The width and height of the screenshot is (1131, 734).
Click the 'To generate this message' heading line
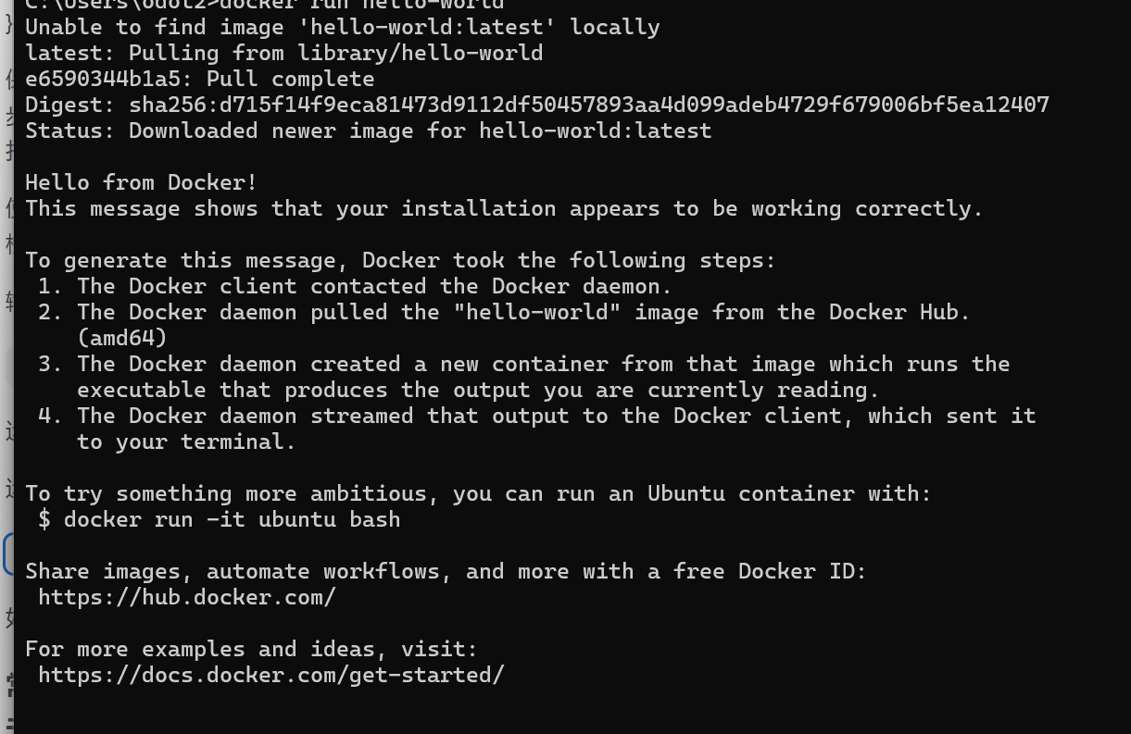coord(400,260)
